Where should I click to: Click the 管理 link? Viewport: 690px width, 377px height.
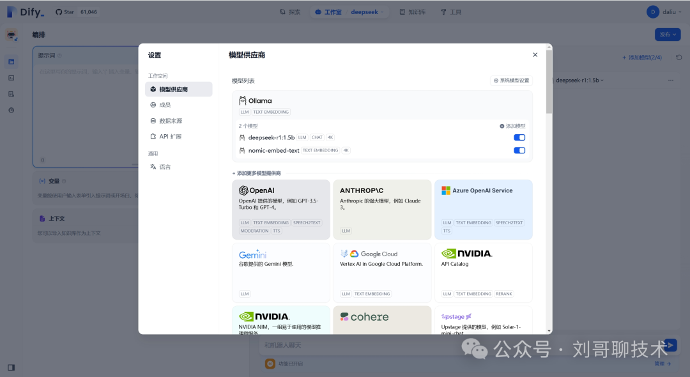pyautogui.click(x=663, y=364)
